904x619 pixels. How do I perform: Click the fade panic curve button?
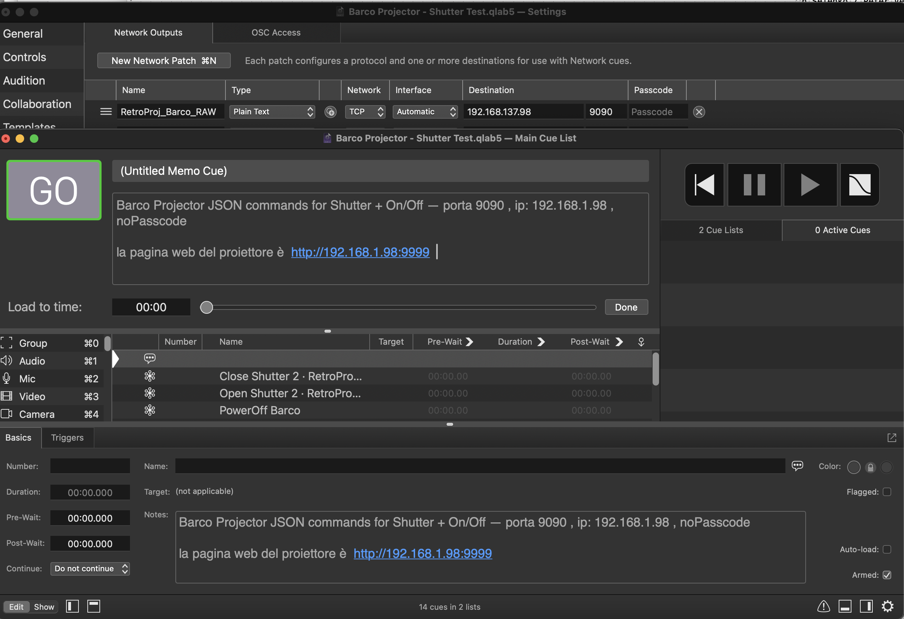(x=860, y=184)
